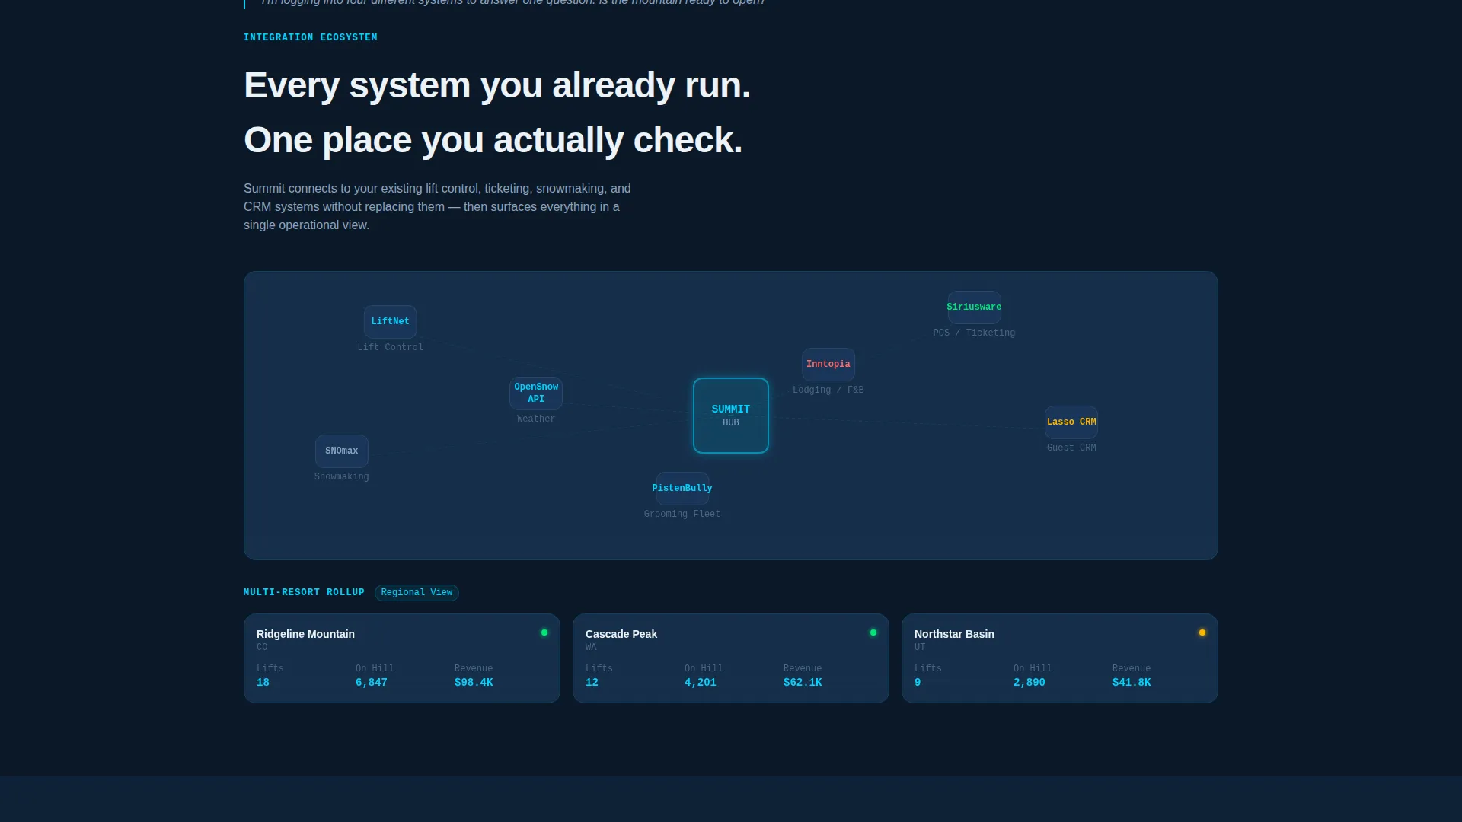Select the PistenBully grooming fleet node
This screenshot has height=822, width=1462.
[682, 488]
